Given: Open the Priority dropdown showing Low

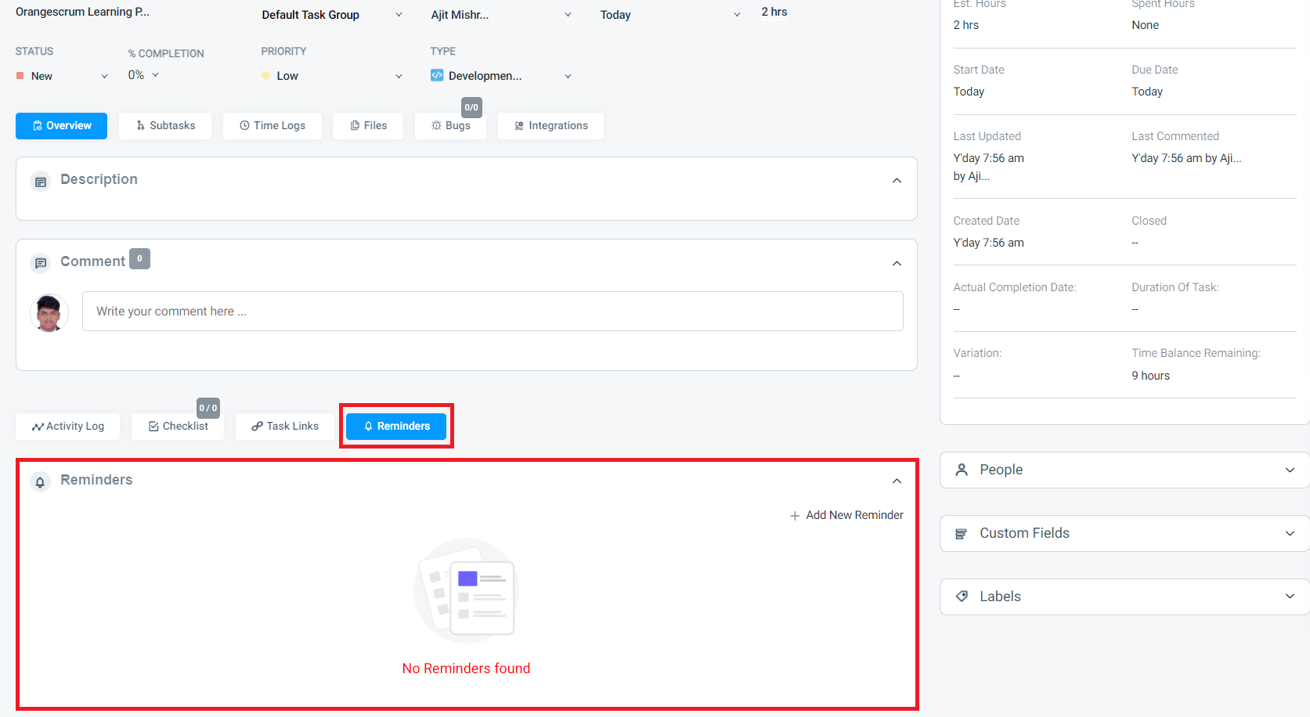Looking at the screenshot, I should tap(332, 76).
